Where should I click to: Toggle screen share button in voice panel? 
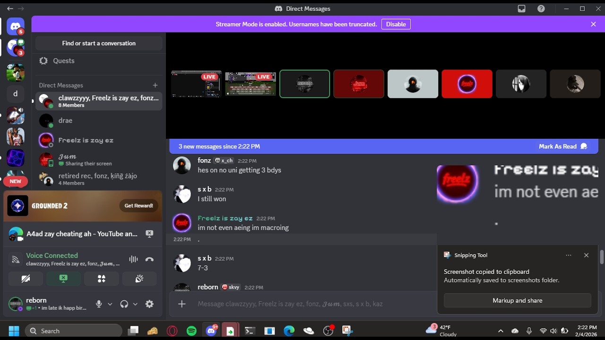click(x=63, y=279)
